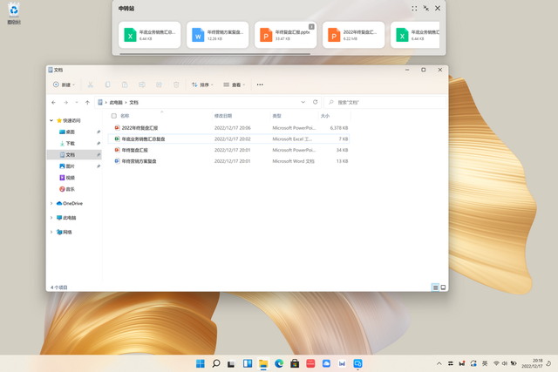The height and width of the screenshot is (372, 558).
Task: Open the 新建 dropdown
Action: 64,85
